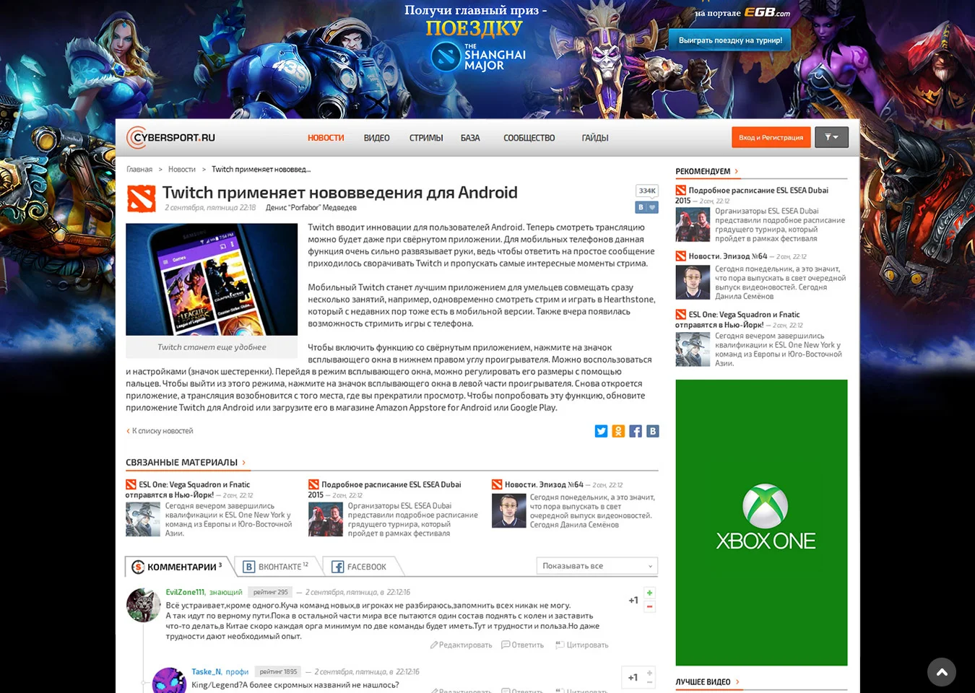Viewport: 975px width, 693px height.
Task: Click 'Цитировать' on EvilZone111's comment
Action: pyautogui.click(x=582, y=645)
